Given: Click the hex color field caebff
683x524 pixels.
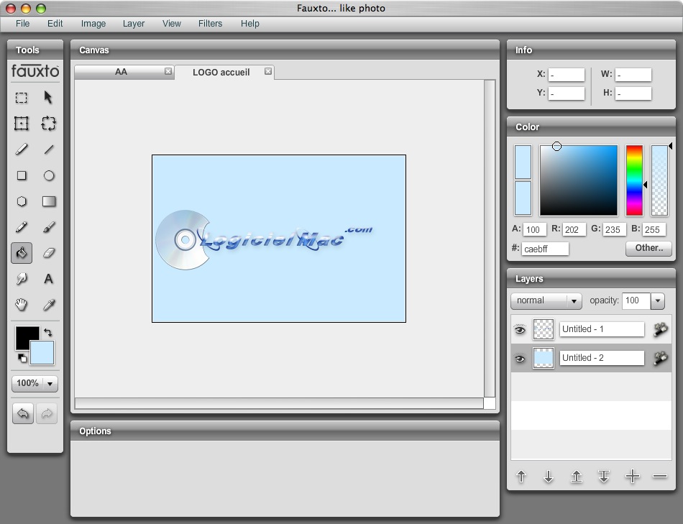Looking at the screenshot, I should click(545, 249).
